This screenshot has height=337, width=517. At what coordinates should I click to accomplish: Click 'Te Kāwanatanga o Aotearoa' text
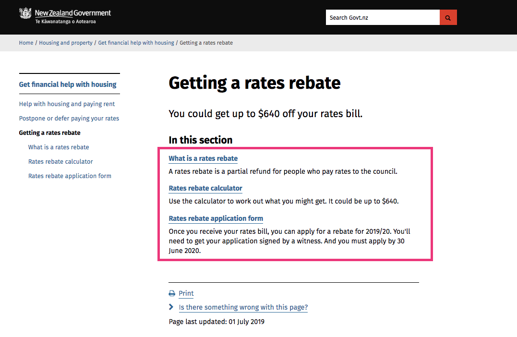coord(66,22)
